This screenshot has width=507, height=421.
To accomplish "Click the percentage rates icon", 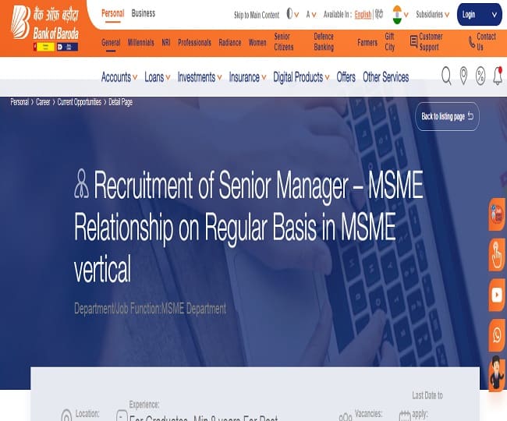I will 480,76.
